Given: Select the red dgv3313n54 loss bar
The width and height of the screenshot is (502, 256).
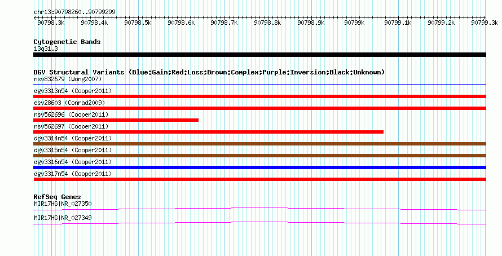Looking at the screenshot, I should tap(259, 96).
